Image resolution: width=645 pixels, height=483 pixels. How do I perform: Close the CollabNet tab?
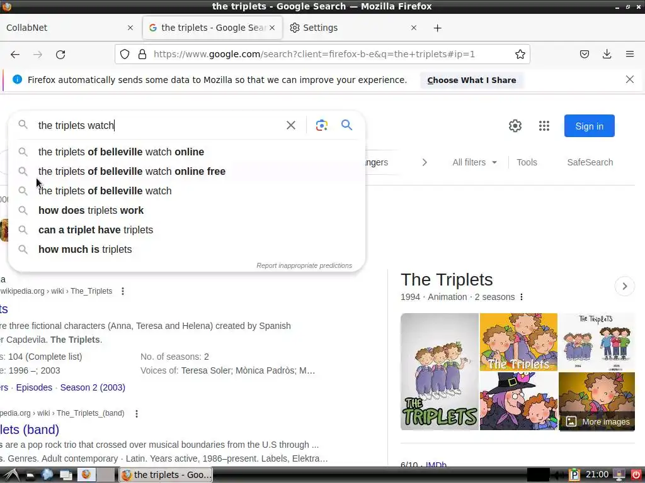click(130, 28)
